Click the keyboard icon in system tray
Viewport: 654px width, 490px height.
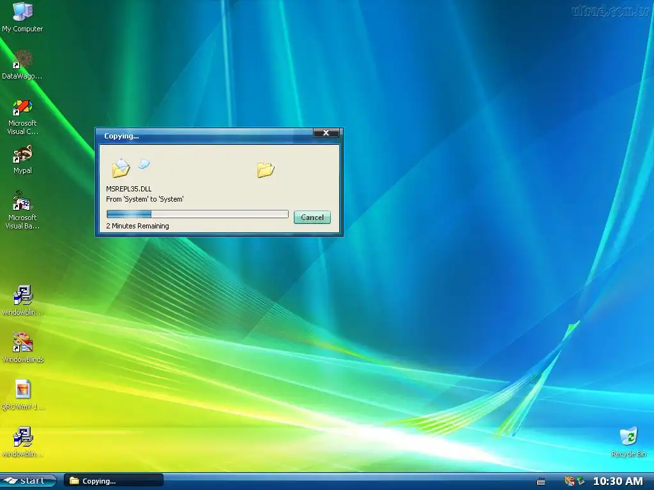541,481
